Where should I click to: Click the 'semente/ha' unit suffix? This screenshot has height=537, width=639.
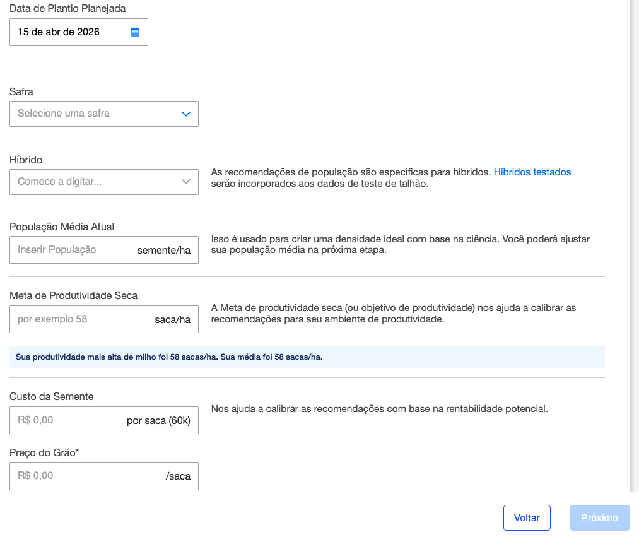point(163,251)
